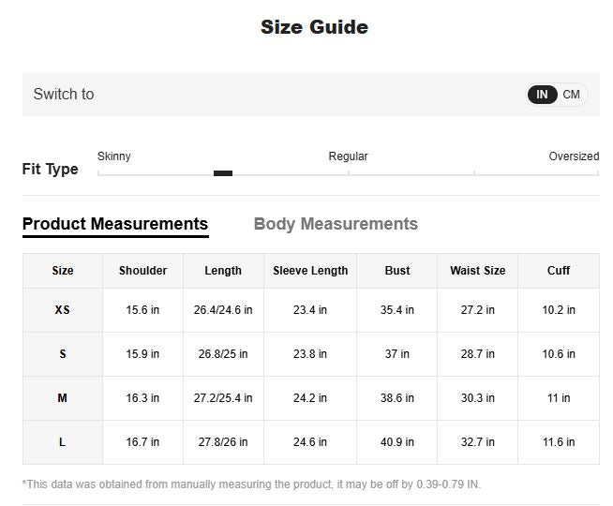Click the Regular fit label

click(348, 156)
